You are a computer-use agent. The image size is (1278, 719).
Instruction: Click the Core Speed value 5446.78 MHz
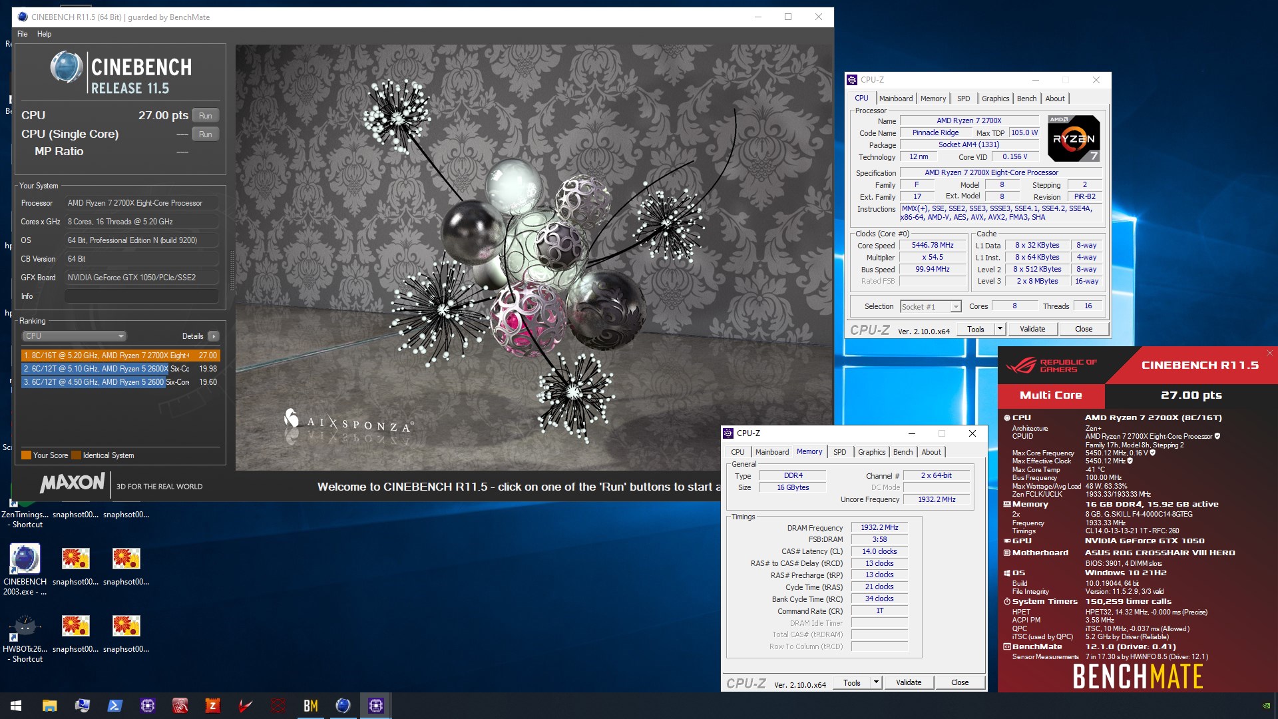[932, 245]
